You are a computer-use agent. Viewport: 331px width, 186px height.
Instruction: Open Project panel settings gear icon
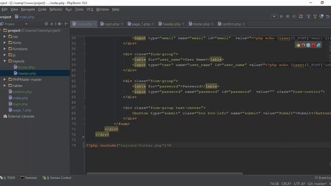click(x=59, y=24)
